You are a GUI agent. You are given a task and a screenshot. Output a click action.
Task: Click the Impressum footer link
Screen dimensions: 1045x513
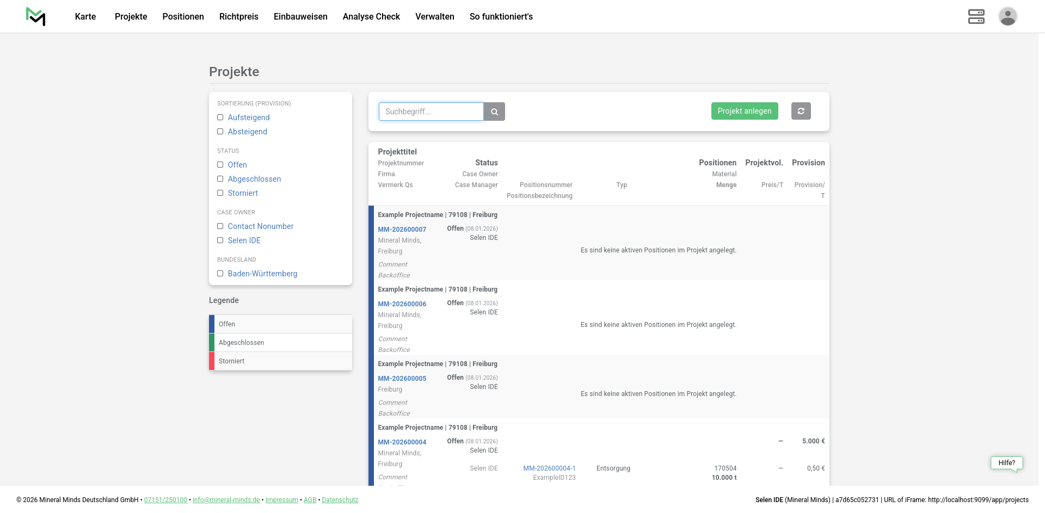coord(281,500)
